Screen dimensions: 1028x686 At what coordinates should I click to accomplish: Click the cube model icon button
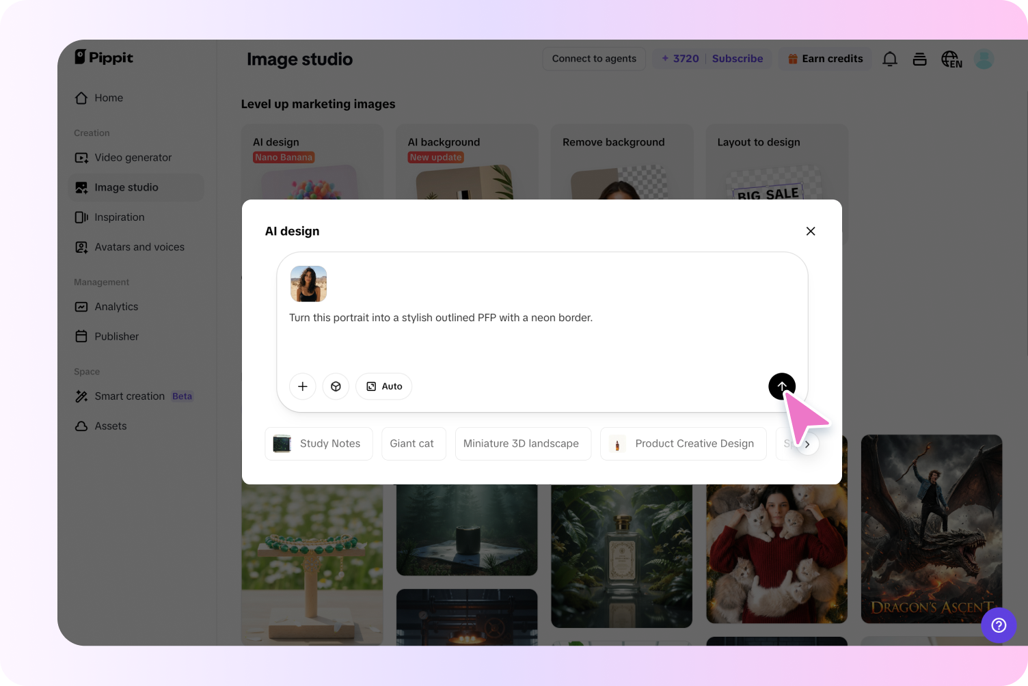coord(336,386)
